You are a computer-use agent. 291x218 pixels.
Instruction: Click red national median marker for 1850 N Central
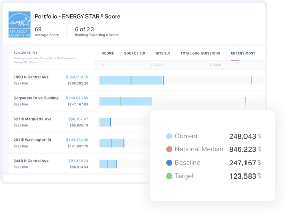coord(252,80)
